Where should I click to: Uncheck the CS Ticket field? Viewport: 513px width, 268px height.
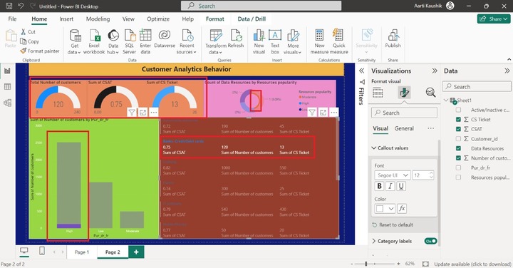(458, 120)
